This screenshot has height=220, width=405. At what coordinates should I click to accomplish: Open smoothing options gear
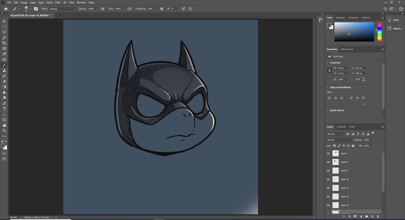(x=162, y=9)
